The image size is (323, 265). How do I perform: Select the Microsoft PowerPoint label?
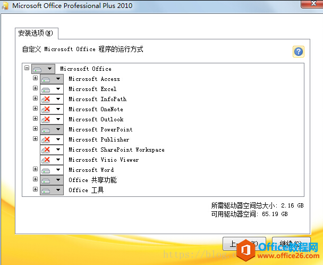[x=100, y=129]
